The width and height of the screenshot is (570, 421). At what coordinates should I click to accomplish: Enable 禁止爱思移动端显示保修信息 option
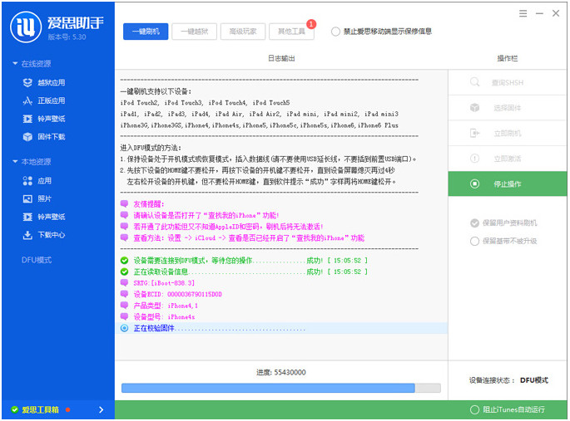335,32
